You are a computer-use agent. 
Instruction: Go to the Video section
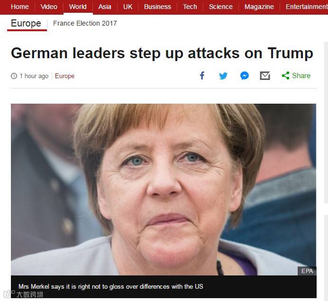click(x=49, y=7)
